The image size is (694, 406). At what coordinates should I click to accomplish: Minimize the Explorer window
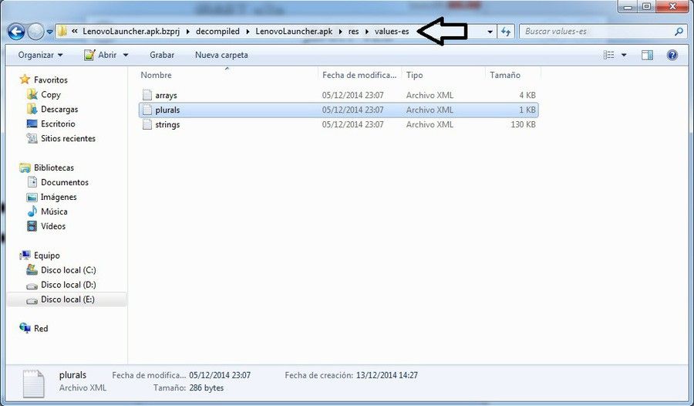pyautogui.click(x=628, y=6)
